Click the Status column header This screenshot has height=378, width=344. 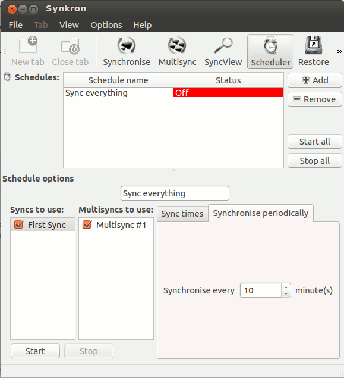[x=228, y=80]
